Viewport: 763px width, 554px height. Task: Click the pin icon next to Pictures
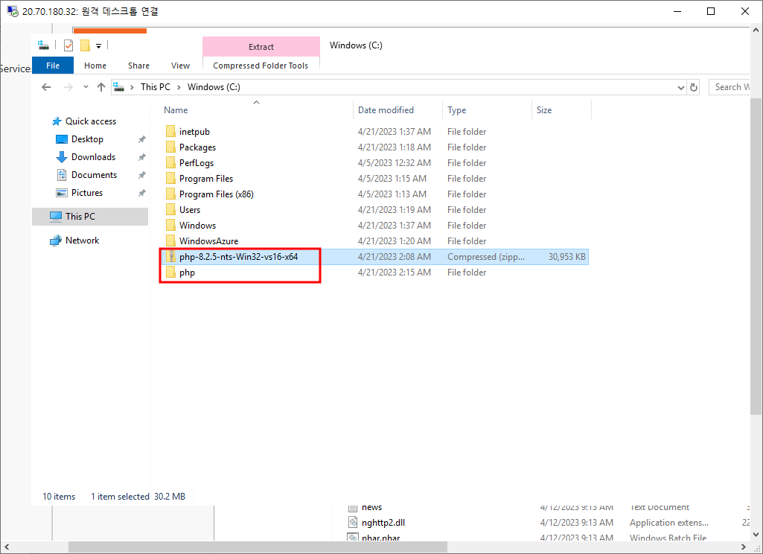point(141,194)
